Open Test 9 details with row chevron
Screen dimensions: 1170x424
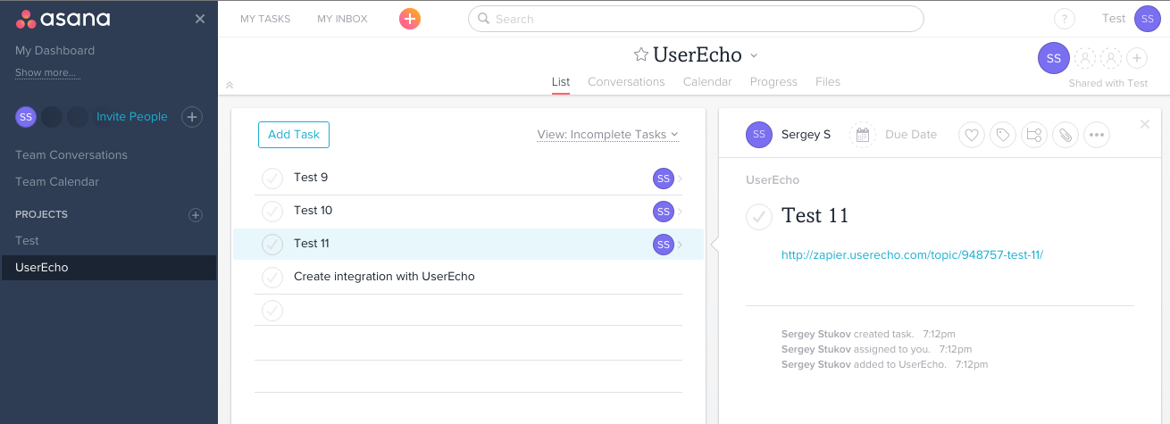[x=681, y=179]
